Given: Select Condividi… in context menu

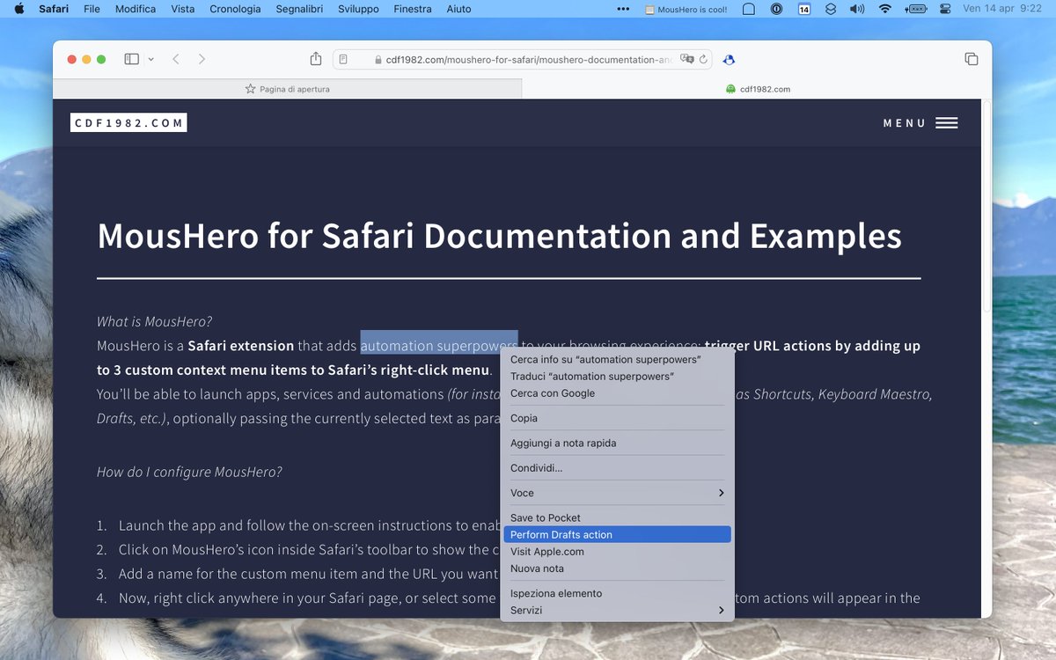Looking at the screenshot, I should click(617, 467).
